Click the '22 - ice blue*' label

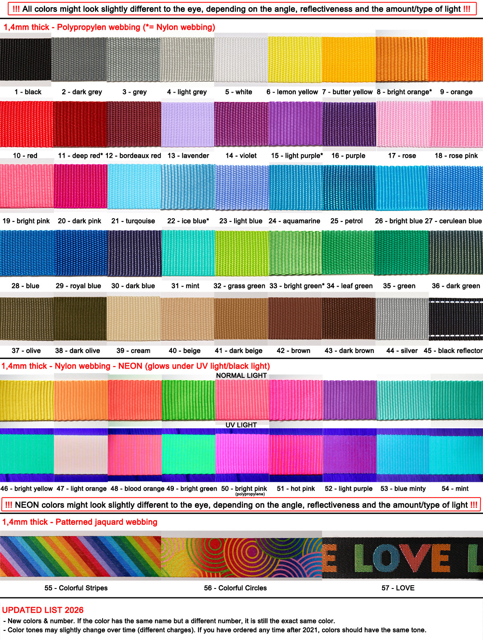click(188, 221)
